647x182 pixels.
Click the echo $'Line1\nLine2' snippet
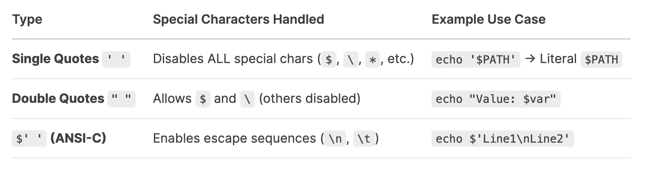click(x=503, y=139)
